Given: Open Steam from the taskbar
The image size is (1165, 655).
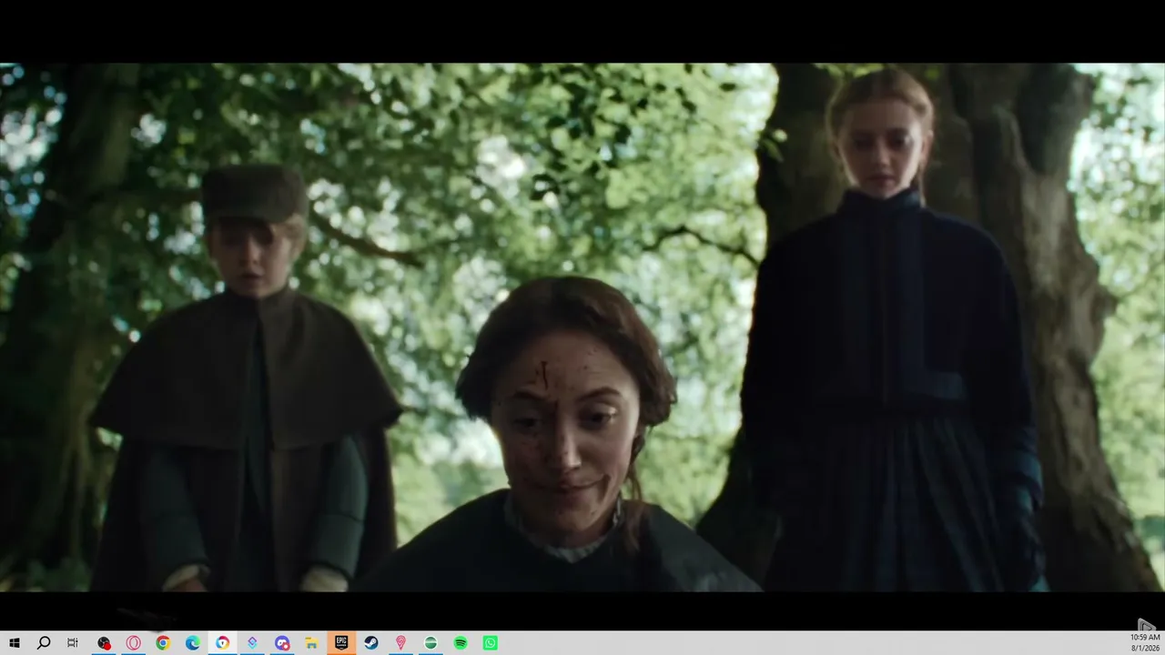Looking at the screenshot, I should pos(371,643).
